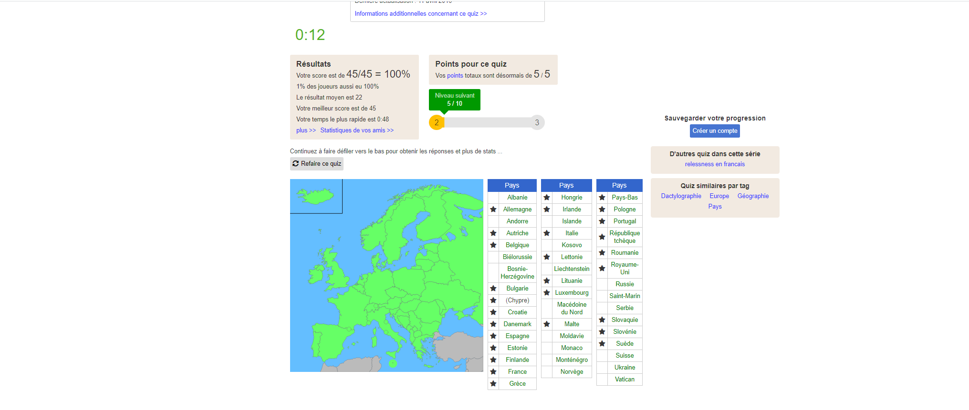This screenshot has height=410, width=969.
Task: Click Macédoine du Nord in the list
Action: [x=572, y=309]
